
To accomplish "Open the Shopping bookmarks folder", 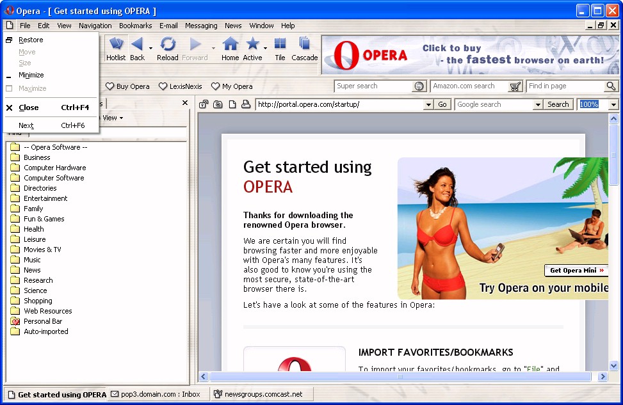I will 31,301.
